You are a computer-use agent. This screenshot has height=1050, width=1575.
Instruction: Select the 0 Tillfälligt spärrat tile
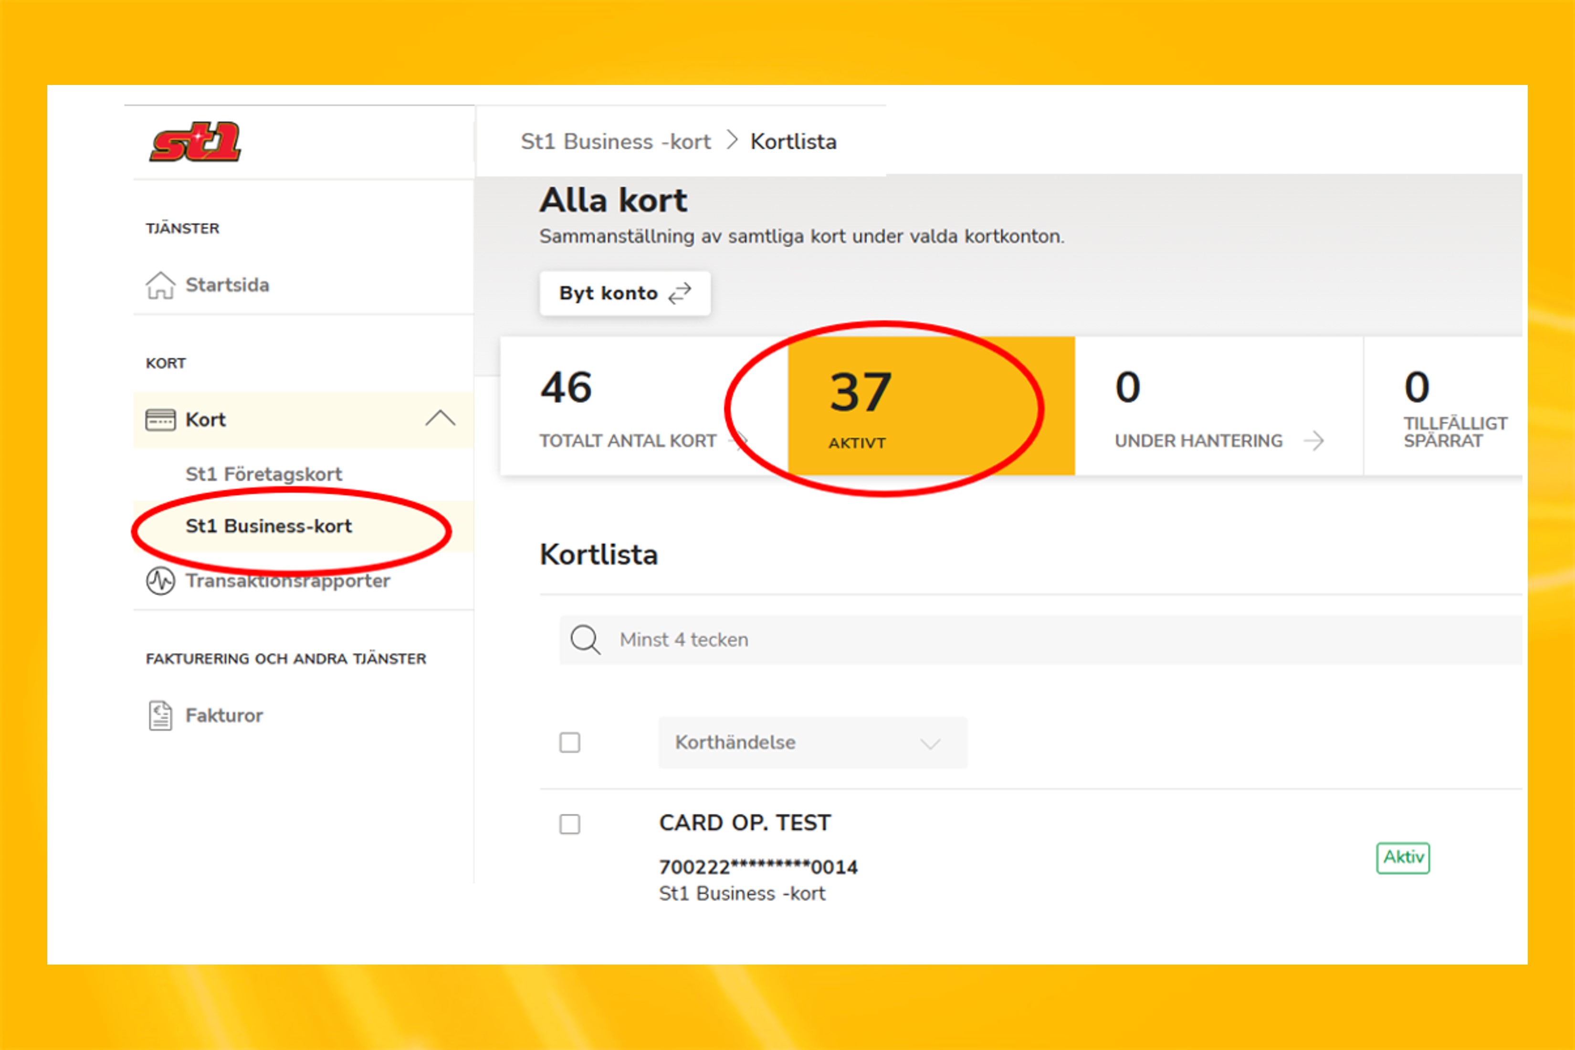pyautogui.click(x=1443, y=407)
